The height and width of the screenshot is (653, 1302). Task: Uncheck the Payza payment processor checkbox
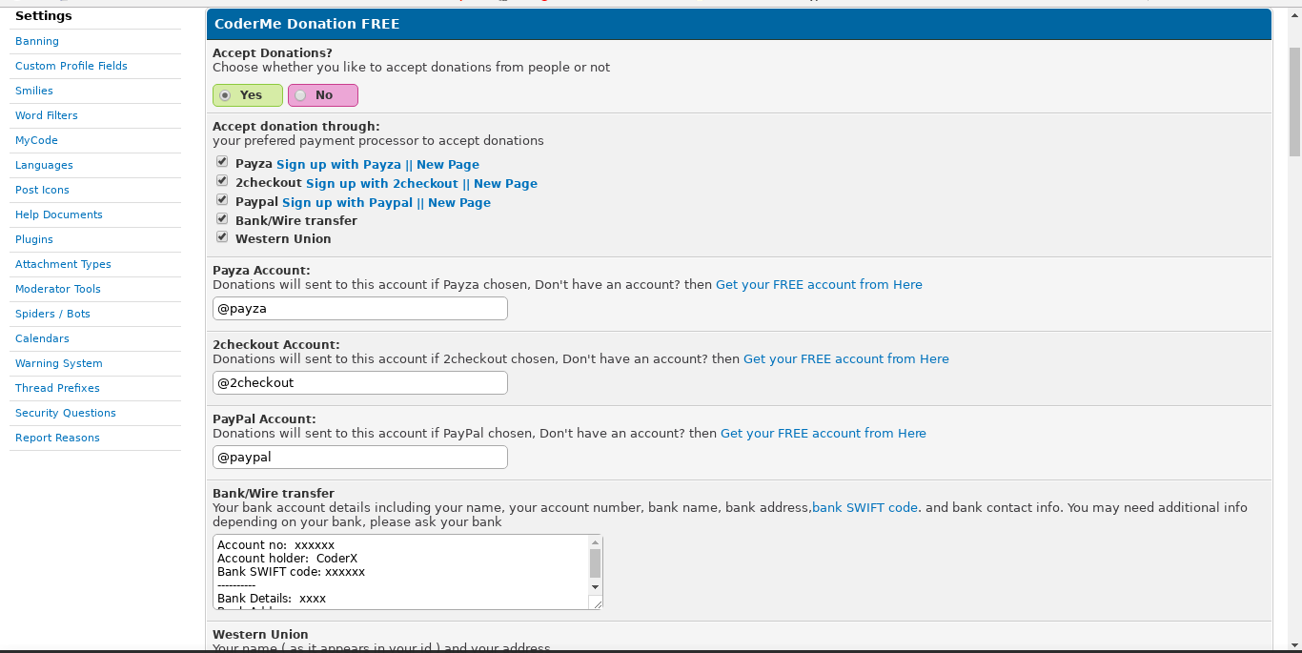tap(222, 162)
